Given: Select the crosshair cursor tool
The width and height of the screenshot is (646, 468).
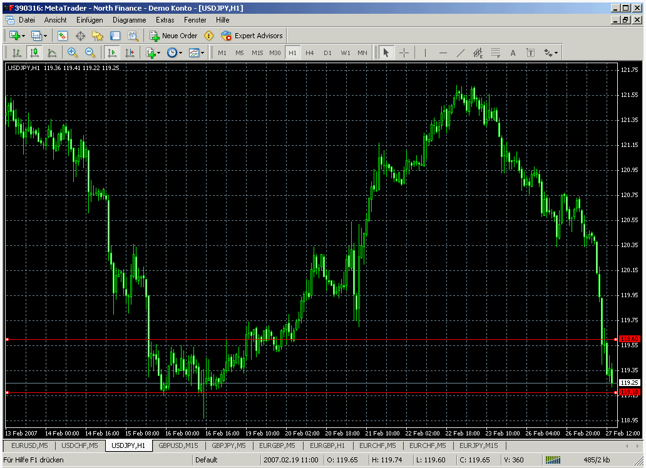Looking at the screenshot, I should [404, 53].
